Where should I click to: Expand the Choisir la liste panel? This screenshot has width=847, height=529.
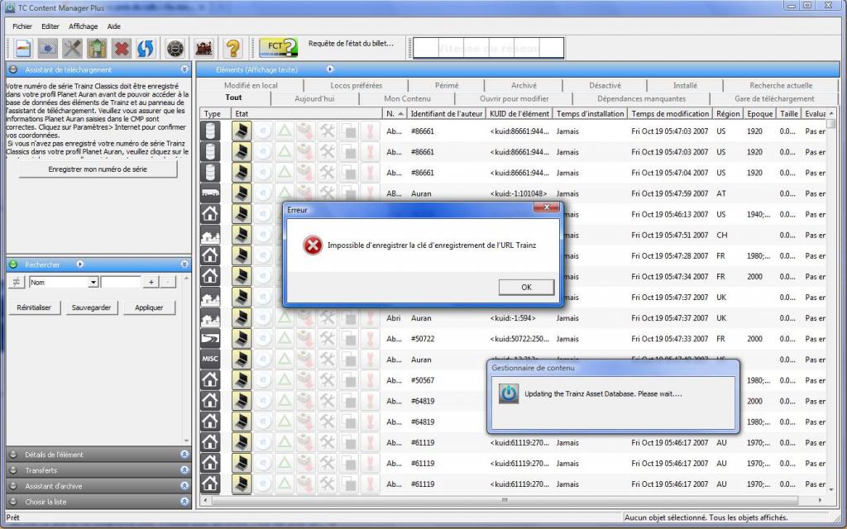pos(184,502)
